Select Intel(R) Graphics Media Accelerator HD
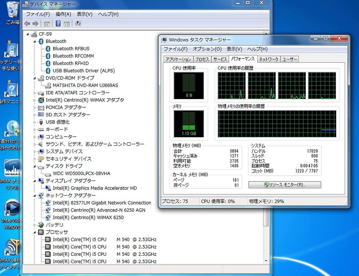The image size is (359, 276). (95, 188)
